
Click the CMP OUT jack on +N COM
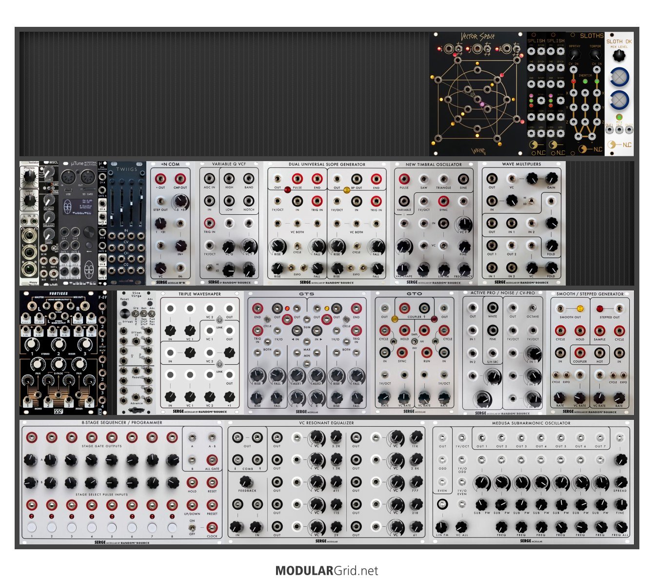click(180, 179)
